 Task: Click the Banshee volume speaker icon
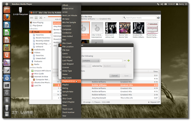click(158, 18)
